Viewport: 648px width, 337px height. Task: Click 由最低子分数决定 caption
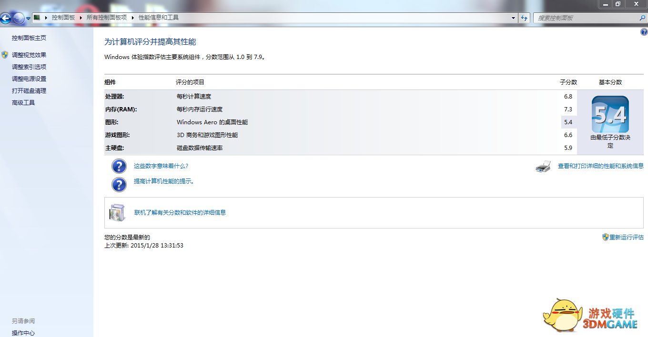tap(610, 141)
